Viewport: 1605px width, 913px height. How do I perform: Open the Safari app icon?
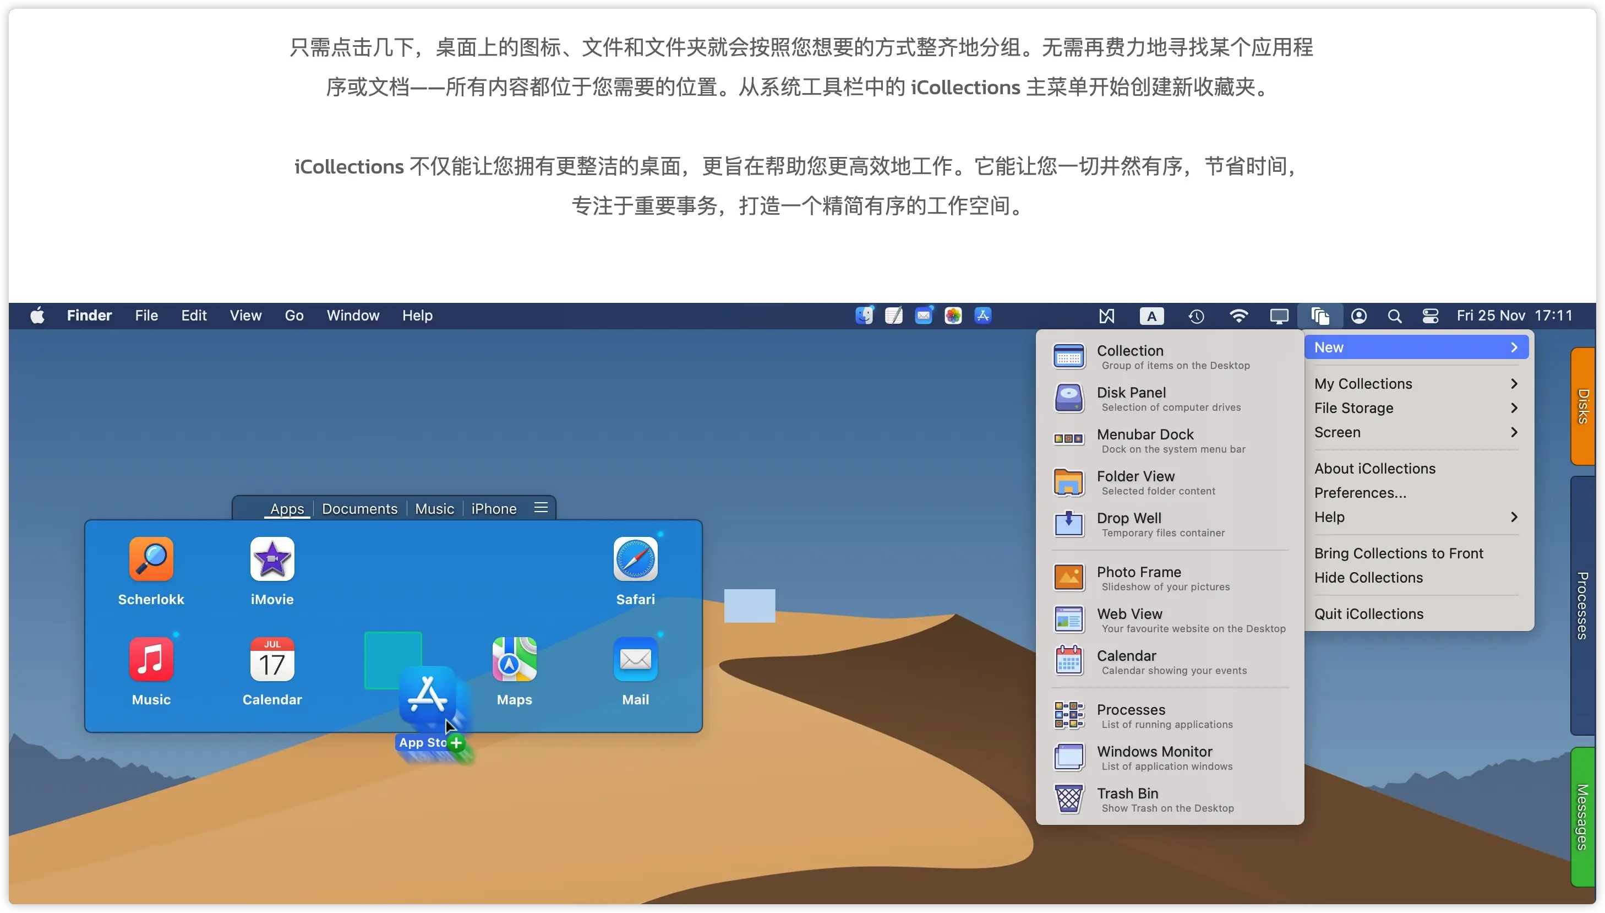click(635, 559)
